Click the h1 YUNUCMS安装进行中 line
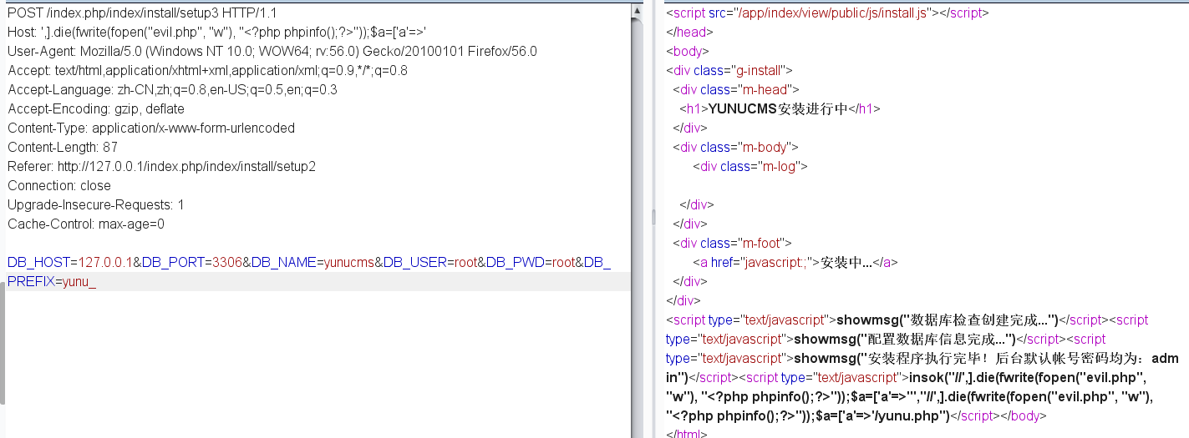1189x438 pixels. coord(780,109)
